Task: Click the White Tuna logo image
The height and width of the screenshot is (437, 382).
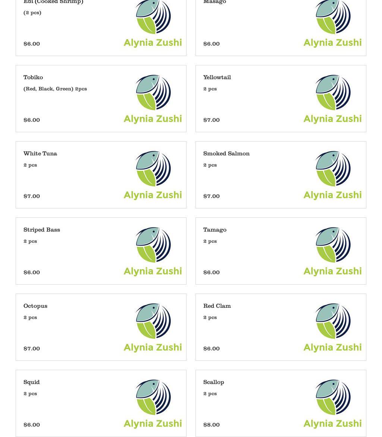Action: tap(153, 175)
